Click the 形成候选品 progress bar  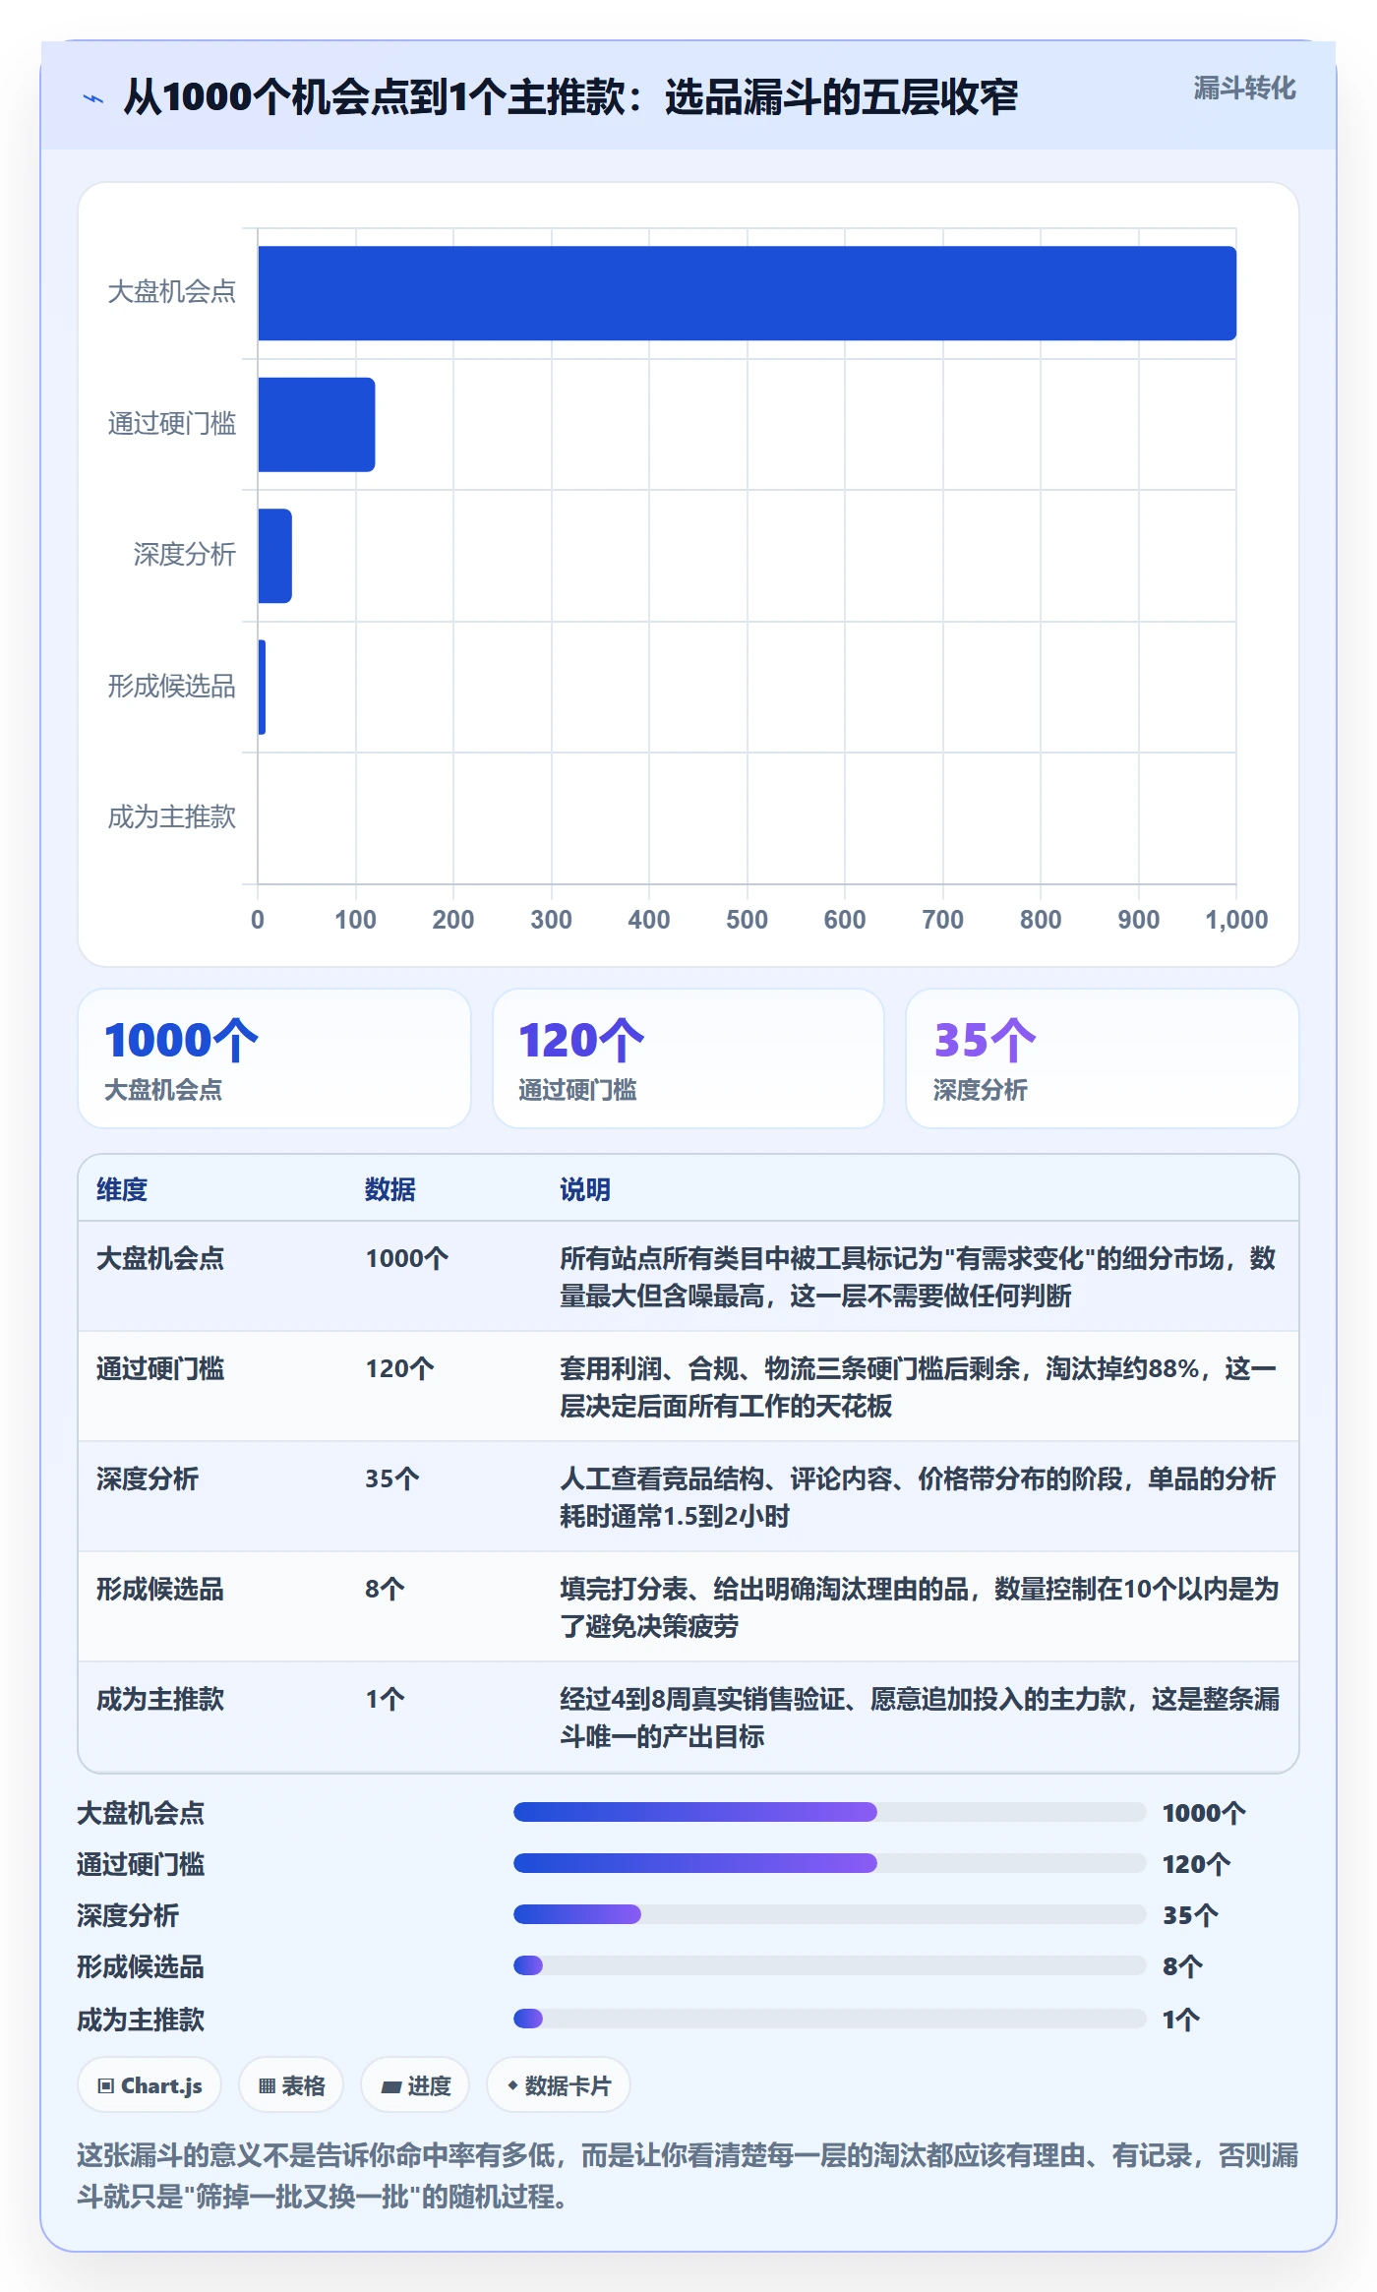click(x=829, y=1965)
